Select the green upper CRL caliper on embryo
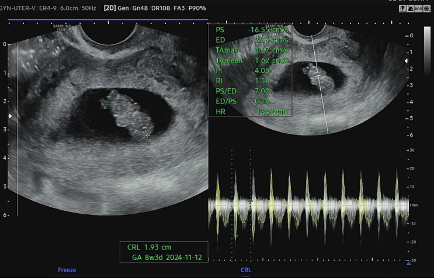Image resolution: width=434 pixels, height=278 pixels. coord(110,95)
